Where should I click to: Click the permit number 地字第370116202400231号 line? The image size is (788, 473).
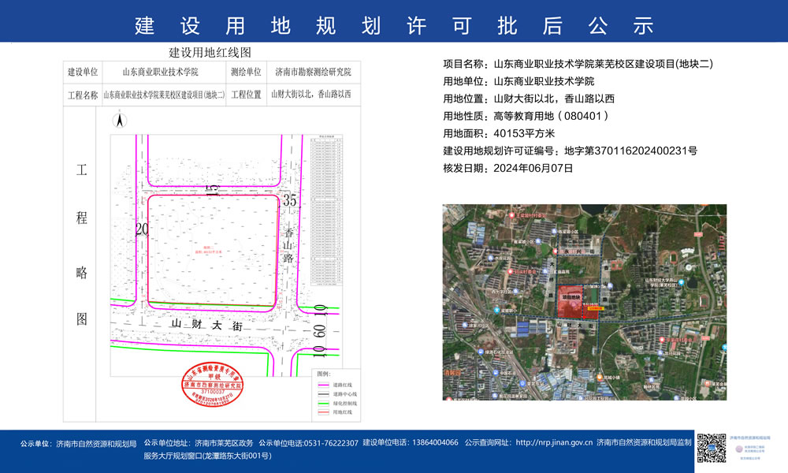[x=571, y=151]
